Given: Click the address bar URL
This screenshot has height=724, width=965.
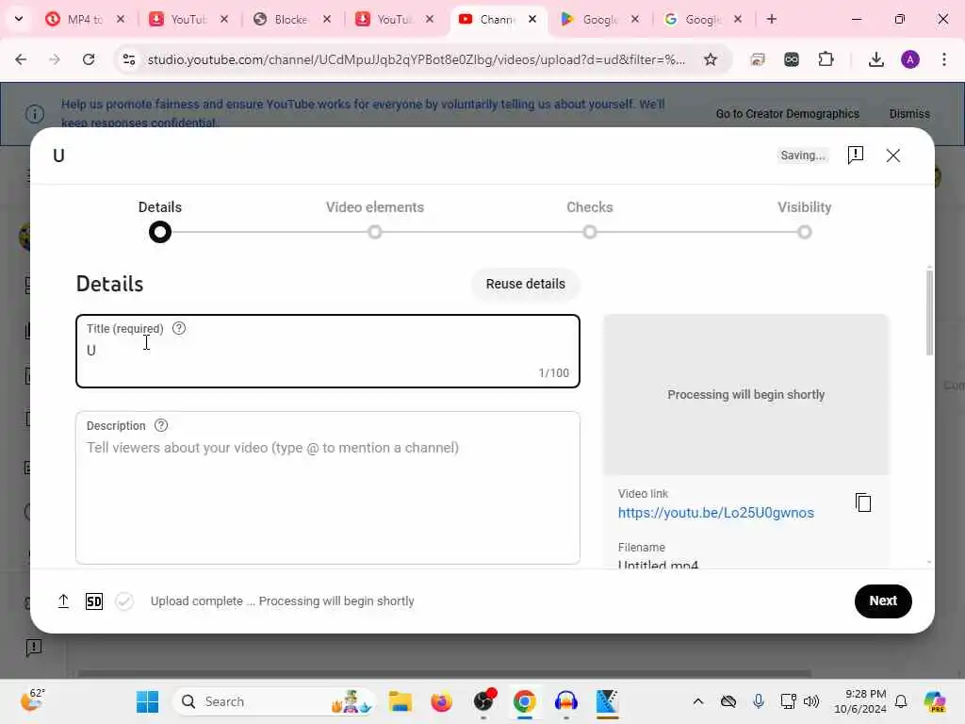Looking at the screenshot, I should coord(416,59).
